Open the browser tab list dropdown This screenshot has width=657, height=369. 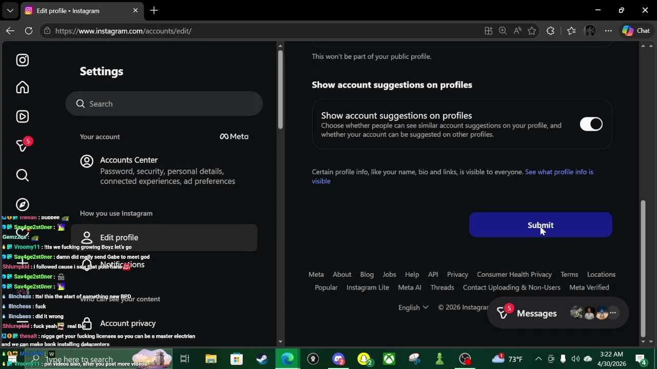pos(10,10)
